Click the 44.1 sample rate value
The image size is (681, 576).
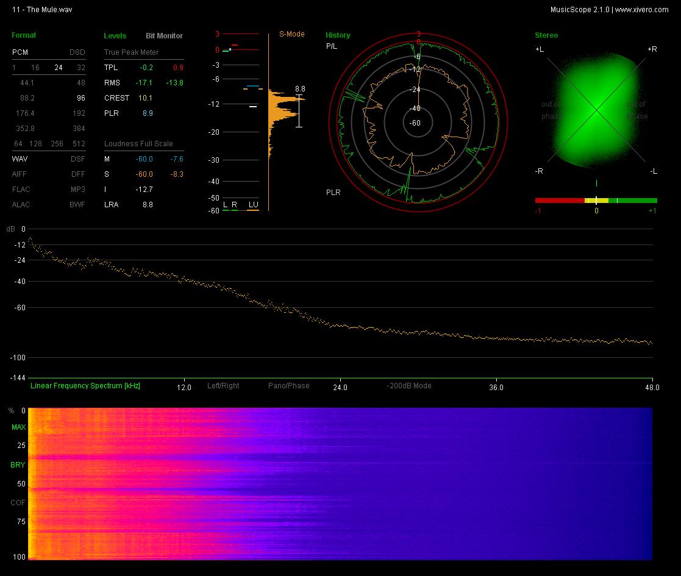point(27,82)
